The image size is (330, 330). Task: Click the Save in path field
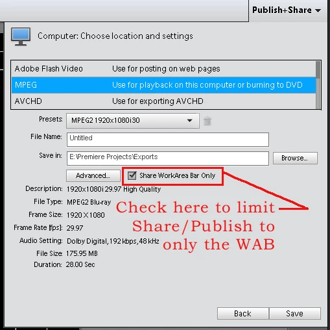point(168,159)
